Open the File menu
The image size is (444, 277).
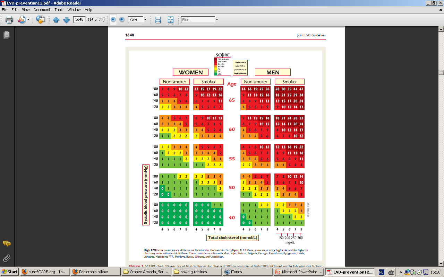(5, 10)
